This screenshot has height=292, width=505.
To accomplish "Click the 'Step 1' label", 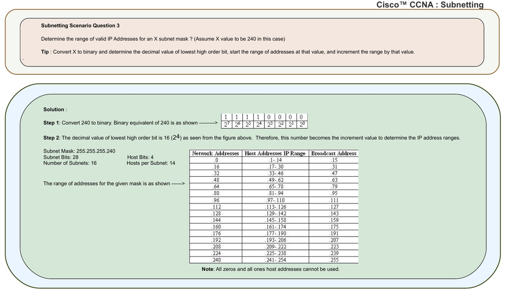I will [51, 123].
